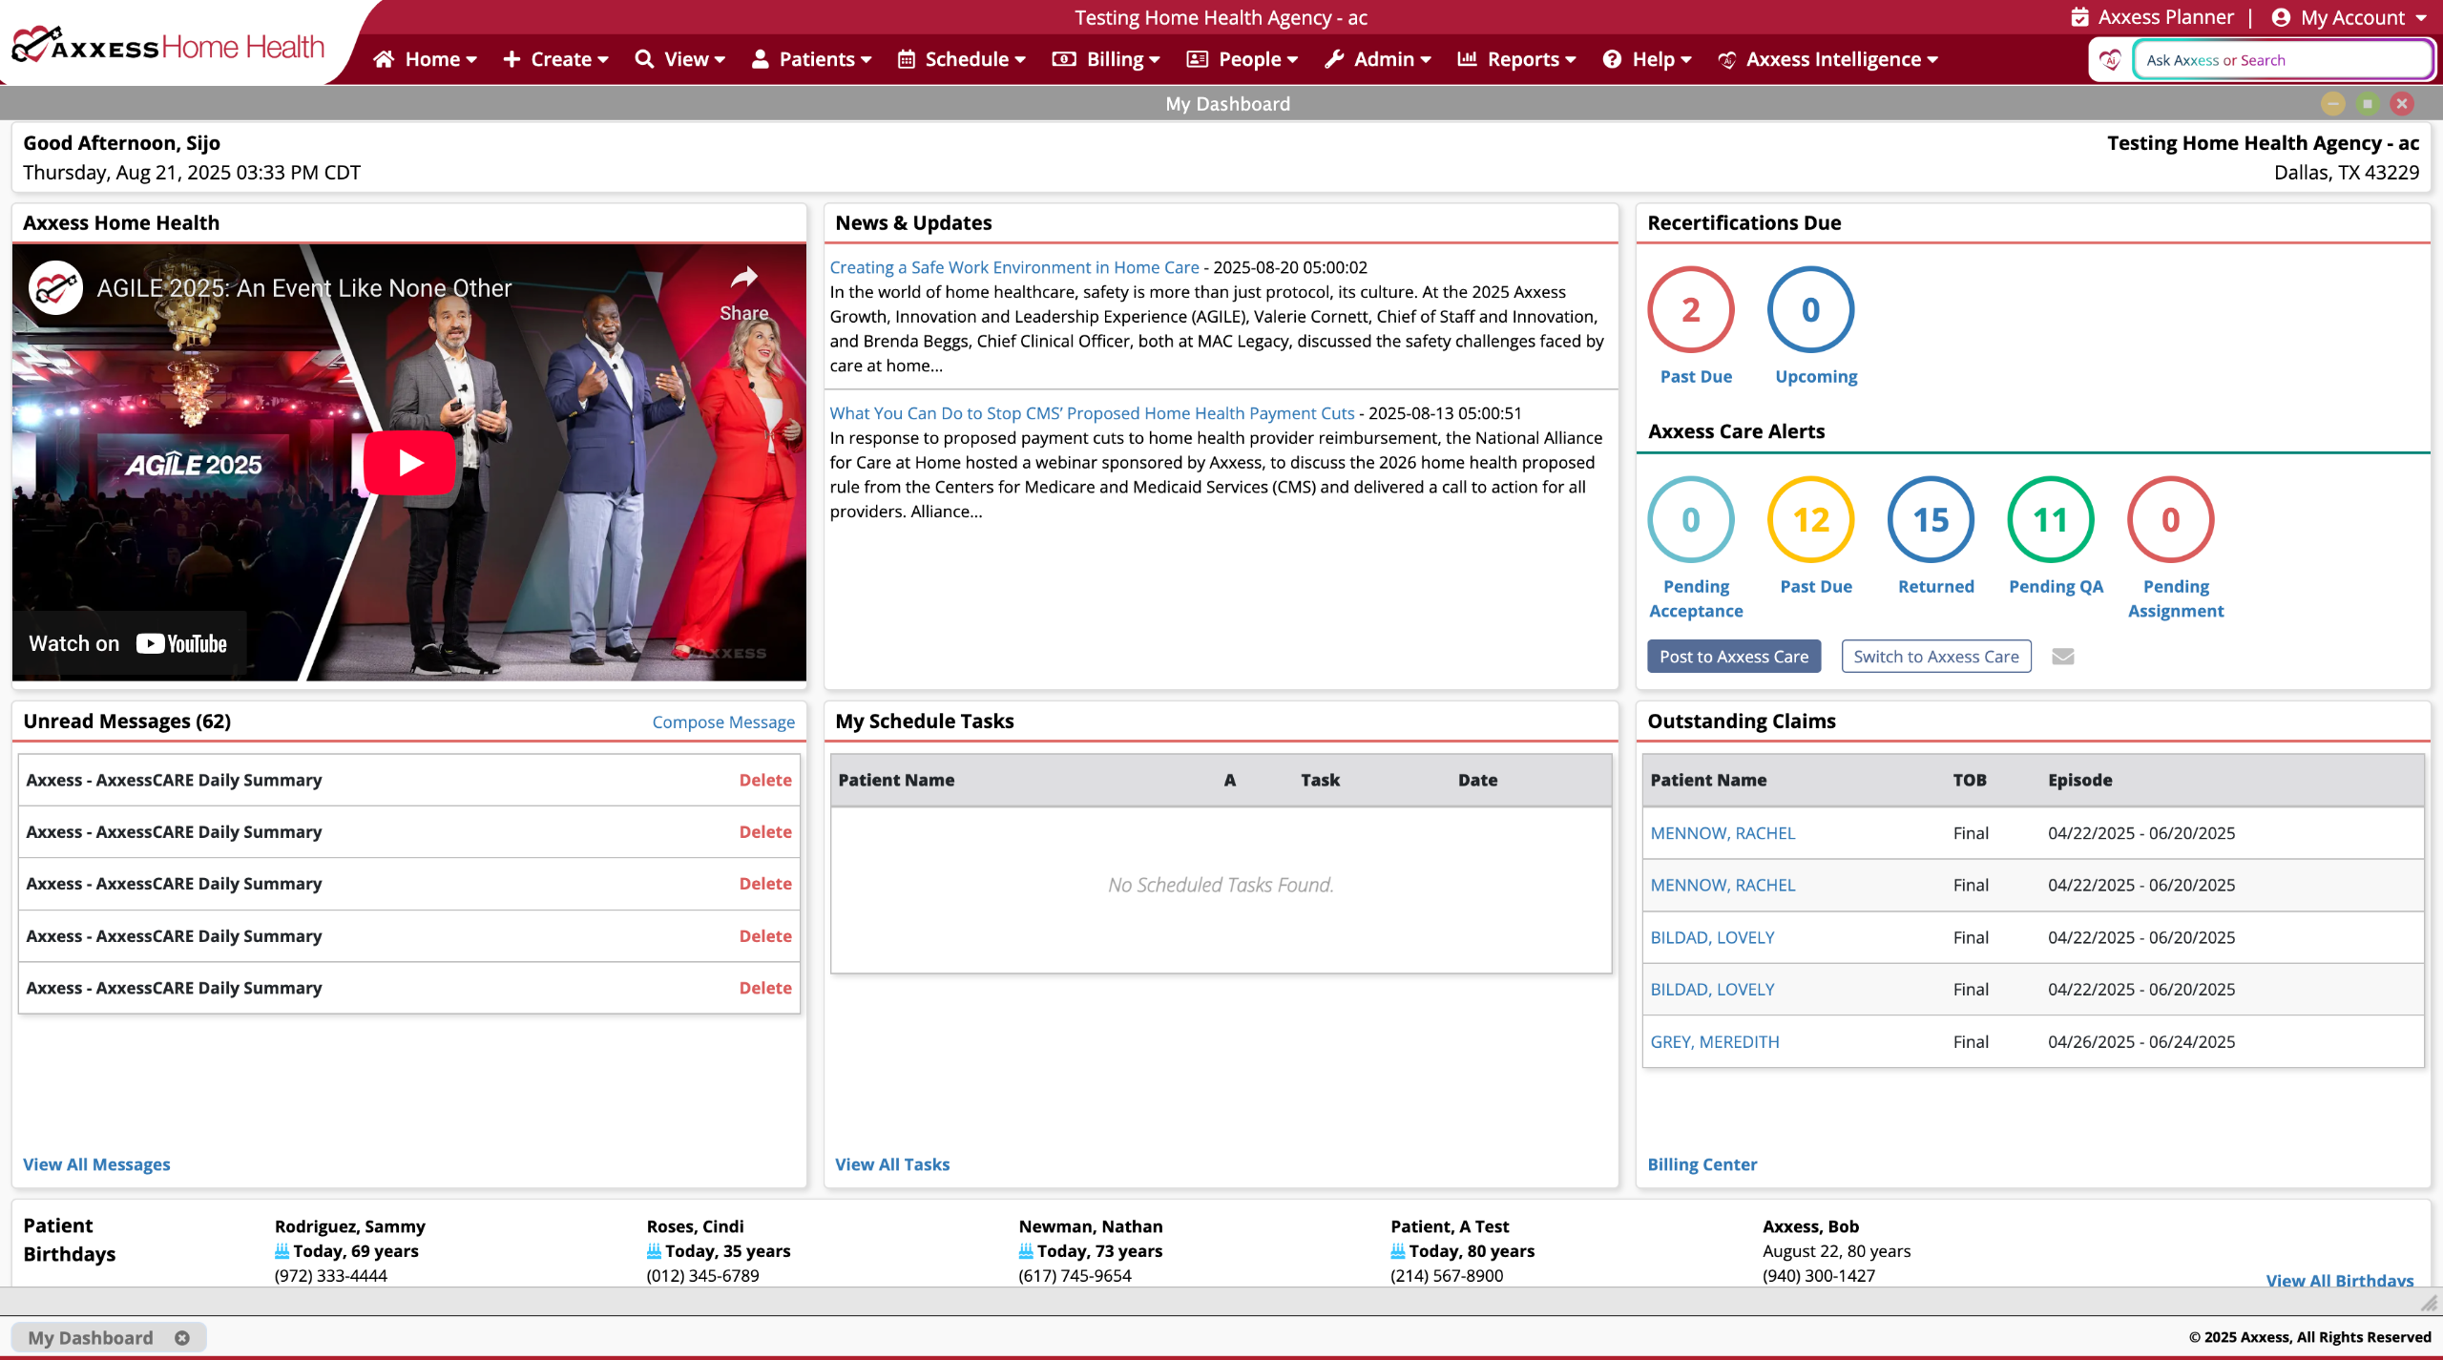Click the birthday cake icon for Patient, A Test
2443x1360 pixels.
[x=1398, y=1250]
